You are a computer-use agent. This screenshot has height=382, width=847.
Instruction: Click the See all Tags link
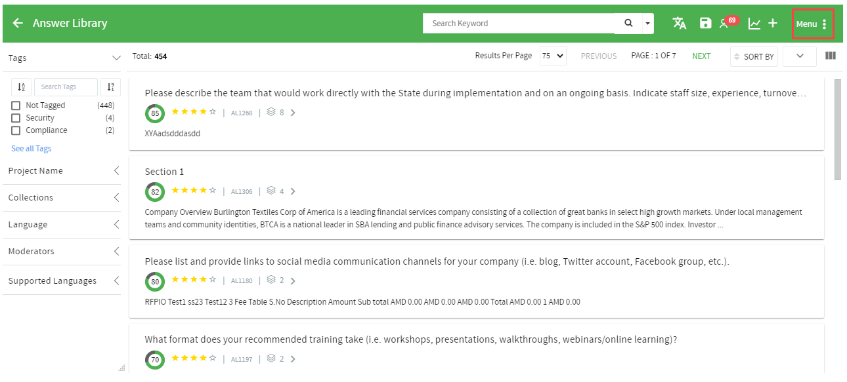pyautogui.click(x=31, y=149)
